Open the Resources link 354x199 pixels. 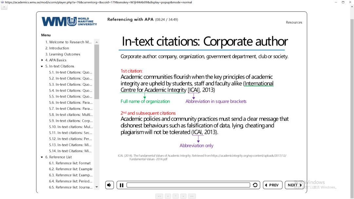294,22
